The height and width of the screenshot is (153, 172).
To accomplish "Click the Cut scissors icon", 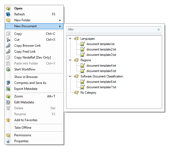I will 8,40.
